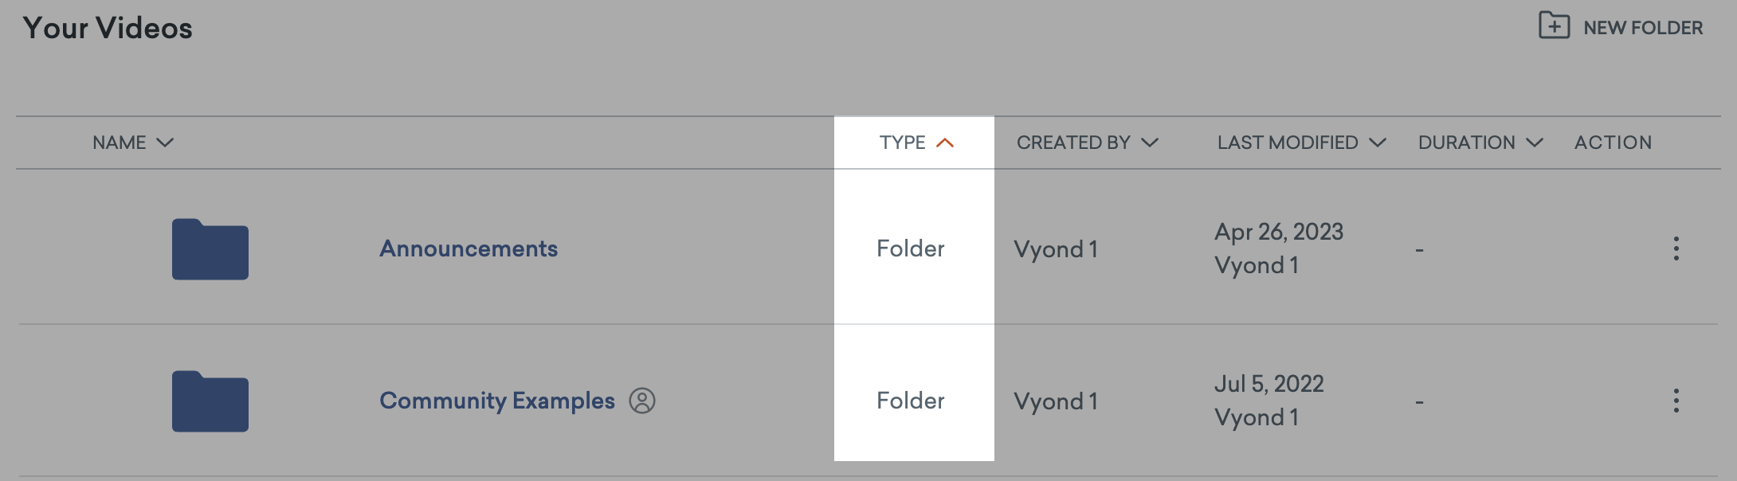The width and height of the screenshot is (1737, 481).
Task: Click the Your Videos heading
Action: click(108, 28)
